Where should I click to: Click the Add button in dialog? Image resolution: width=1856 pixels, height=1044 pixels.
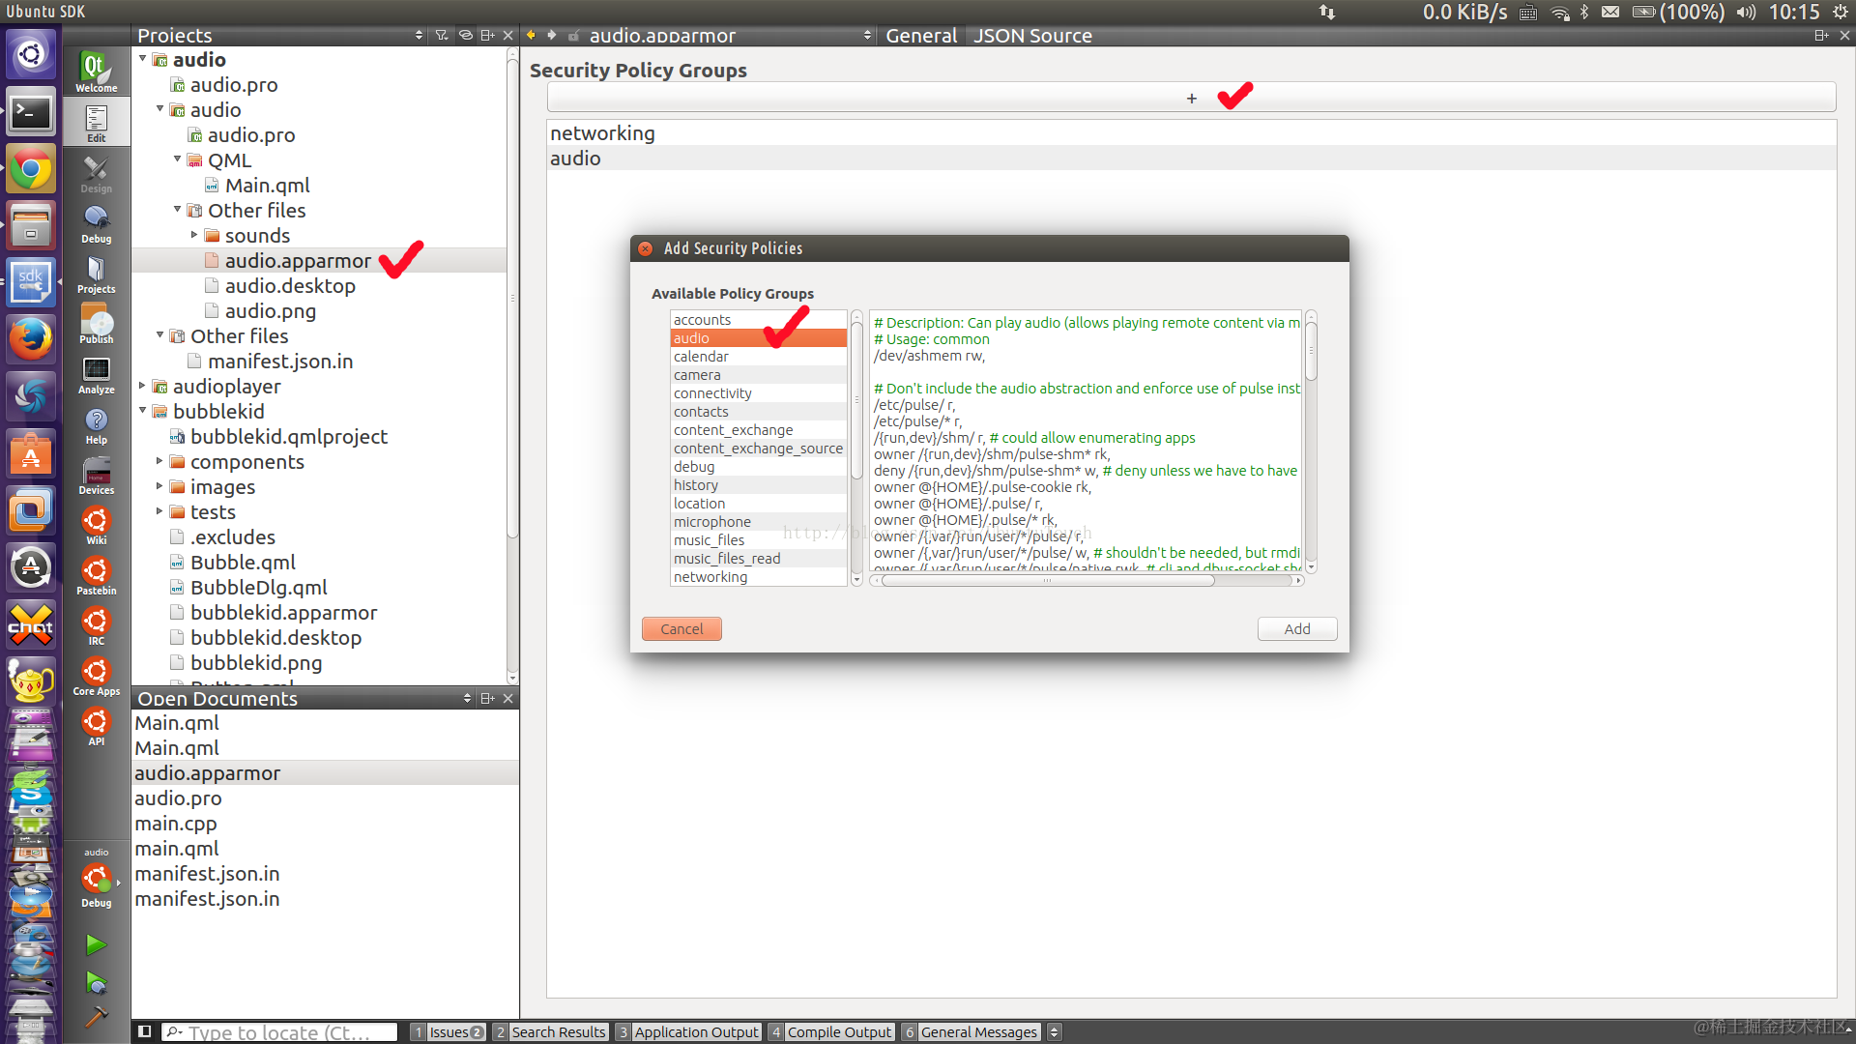[1296, 629]
